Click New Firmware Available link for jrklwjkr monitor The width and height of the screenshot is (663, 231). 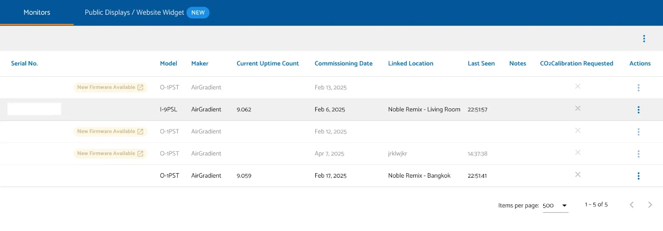point(110,153)
